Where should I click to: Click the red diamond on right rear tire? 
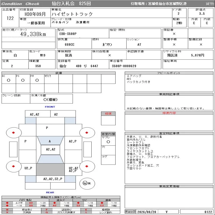pos(87,166)
